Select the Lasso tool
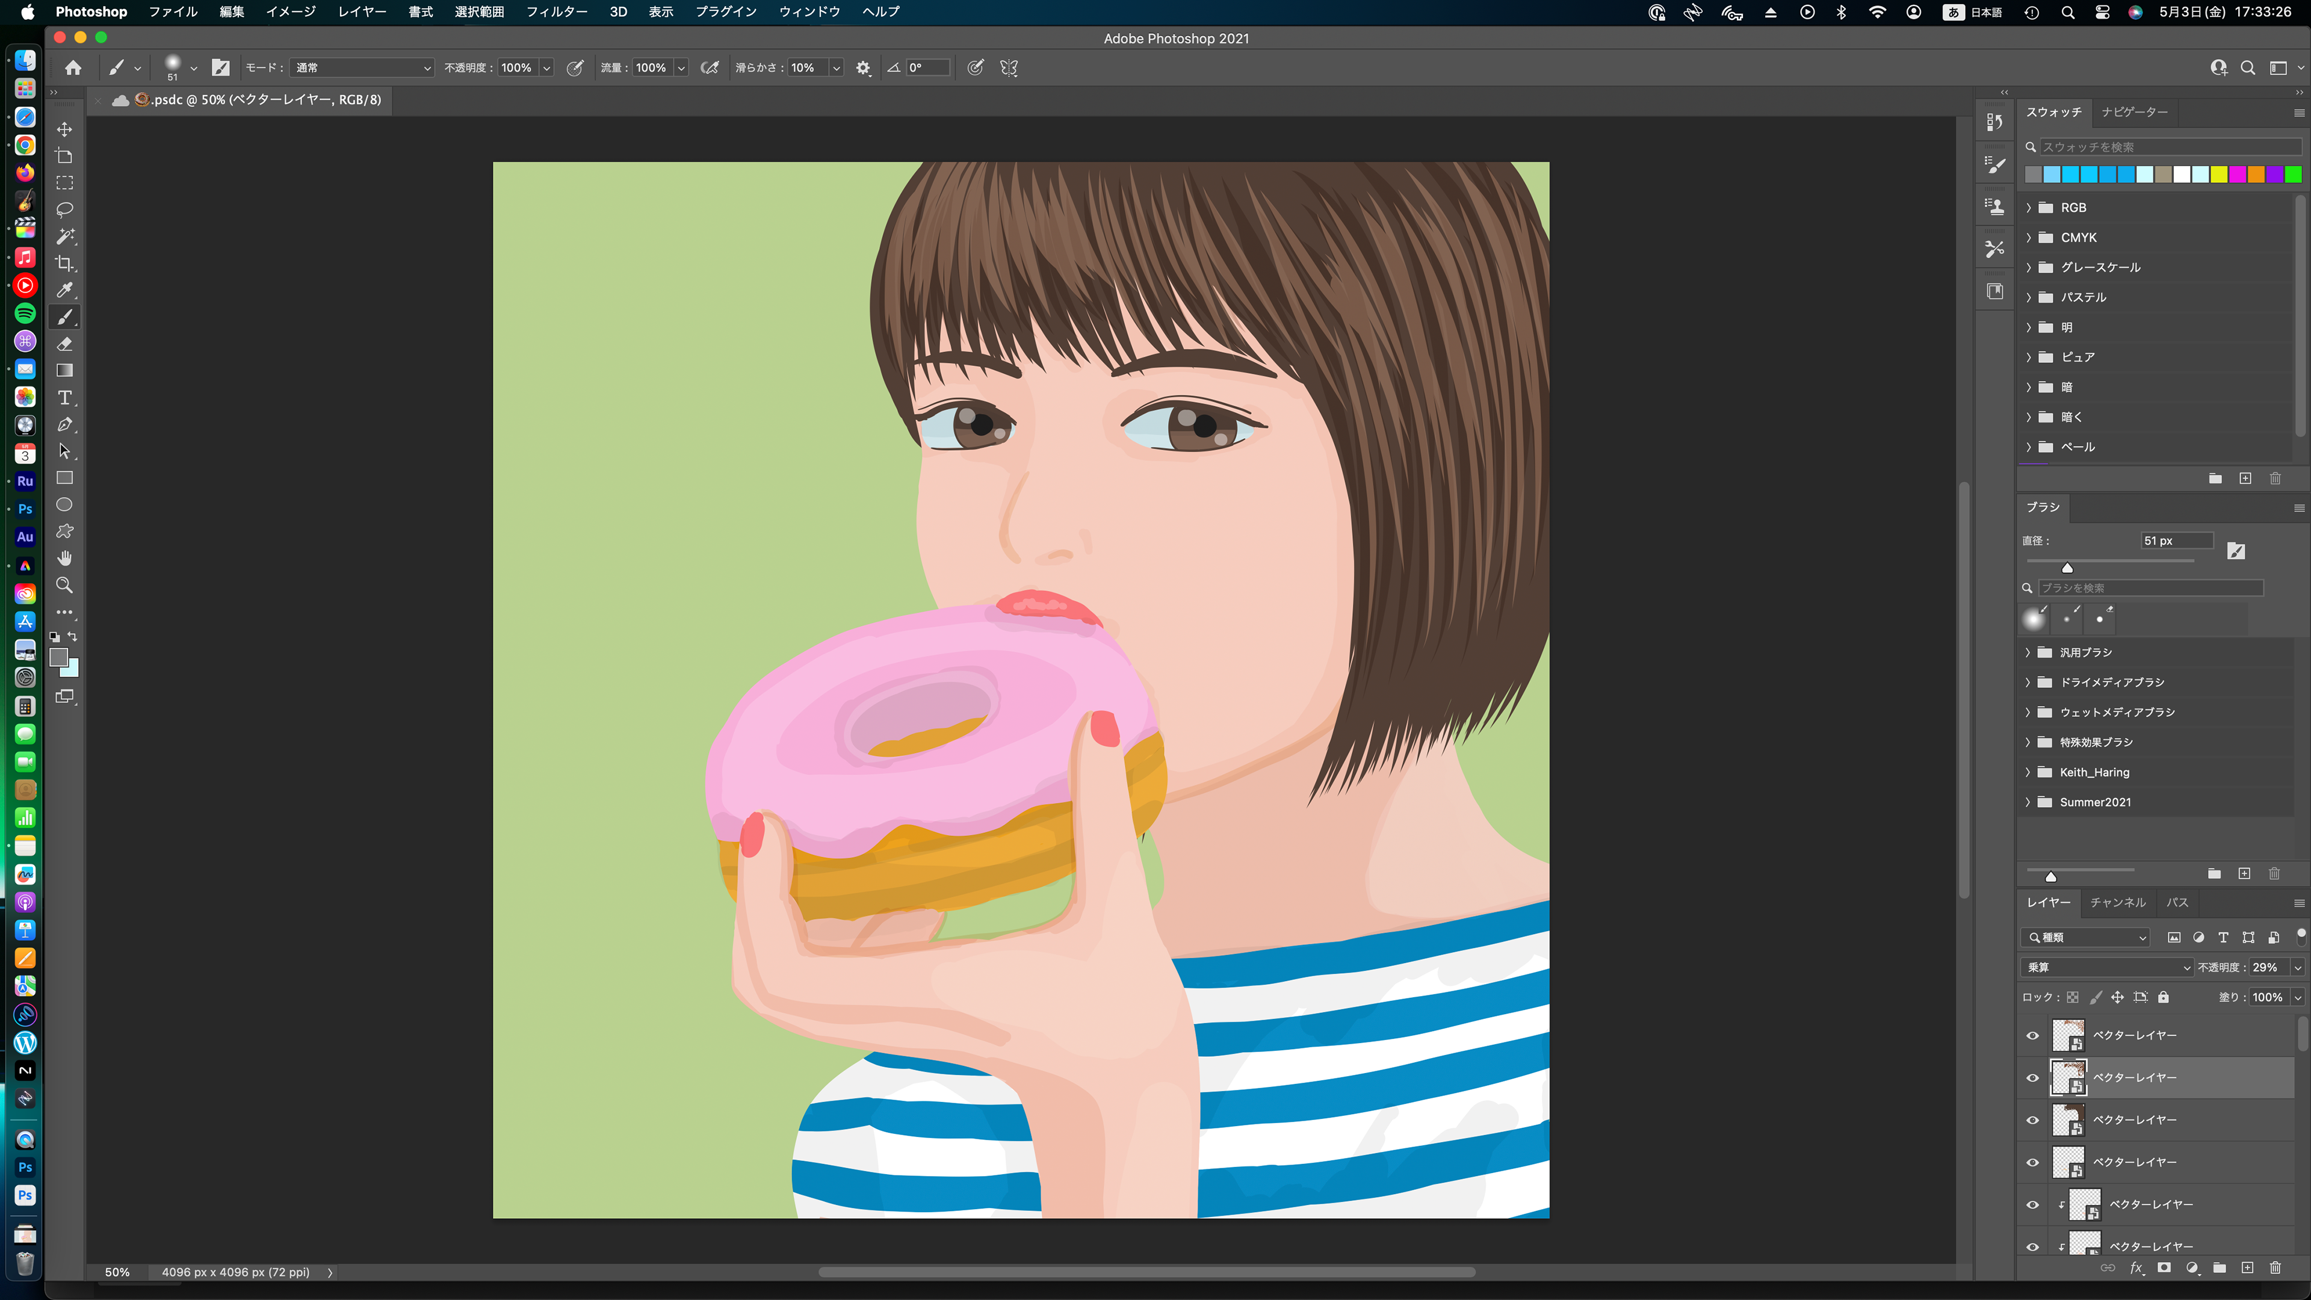The height and width of the screenshot is (1300, 2311). 64,209
